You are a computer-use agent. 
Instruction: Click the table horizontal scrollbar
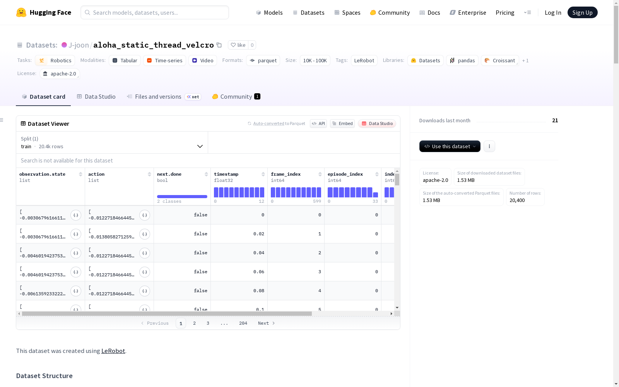pyautogui.click(x=167, y=313)
